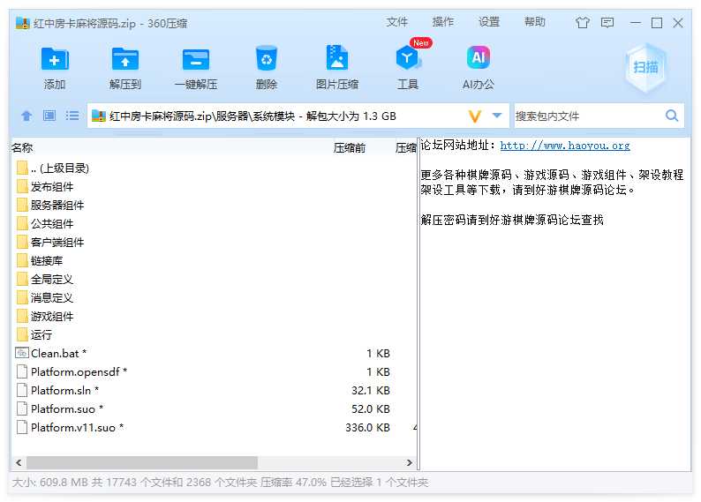Screen dimensions: 701x502
Task: Expand the address bar path dropdown
Action: [x=497, y=116]
